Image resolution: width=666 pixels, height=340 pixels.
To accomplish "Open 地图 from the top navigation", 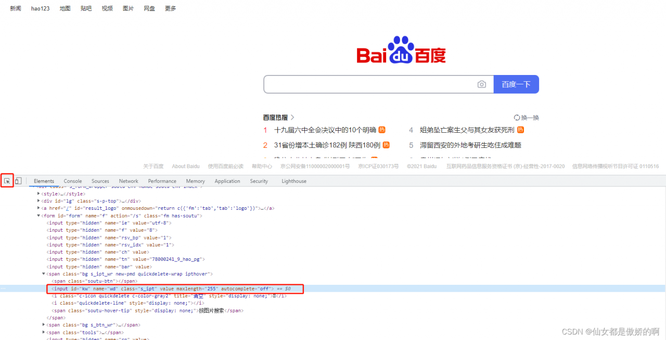I will [x=65, y=8].
